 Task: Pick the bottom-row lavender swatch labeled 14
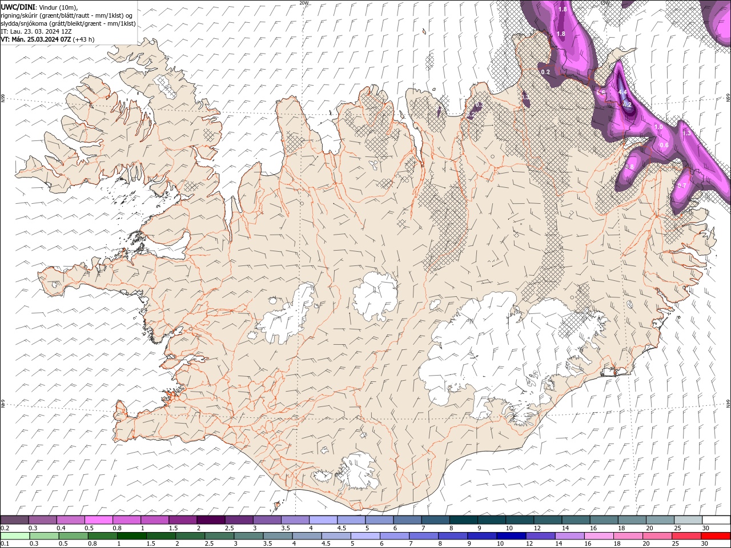coord(569,536)
